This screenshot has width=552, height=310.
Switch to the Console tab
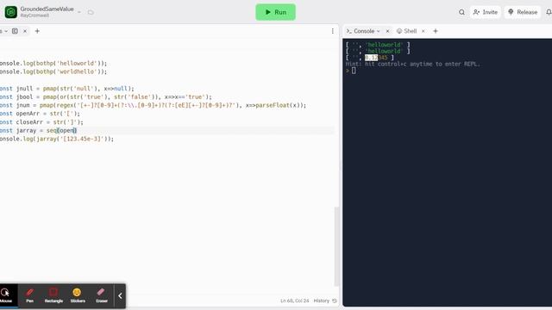click(364, 31)
